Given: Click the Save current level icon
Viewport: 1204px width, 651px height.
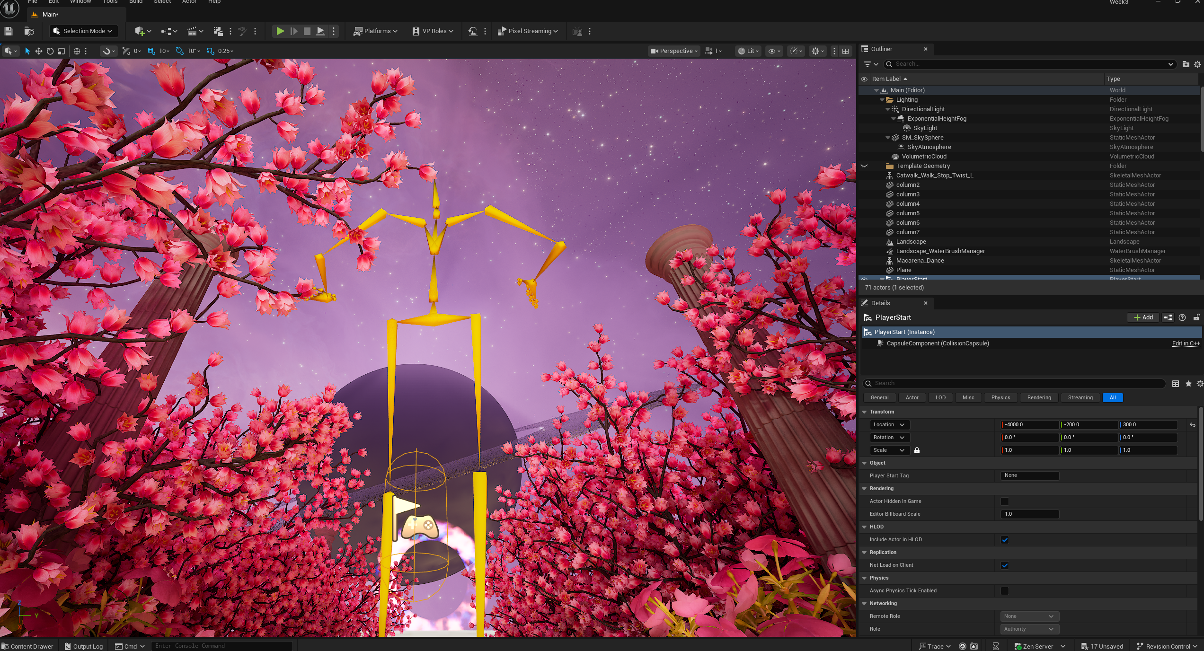Looking at the screenshot, I should click(9, 31).
